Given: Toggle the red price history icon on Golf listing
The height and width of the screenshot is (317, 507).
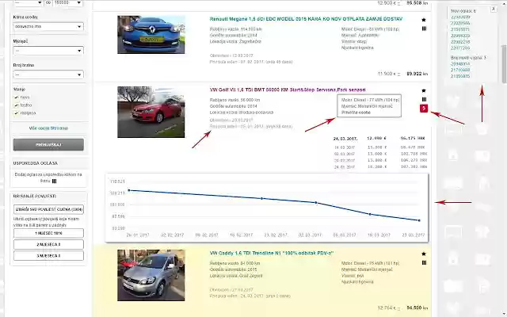Looking at the screenshot, I should (x=424, y=109).
